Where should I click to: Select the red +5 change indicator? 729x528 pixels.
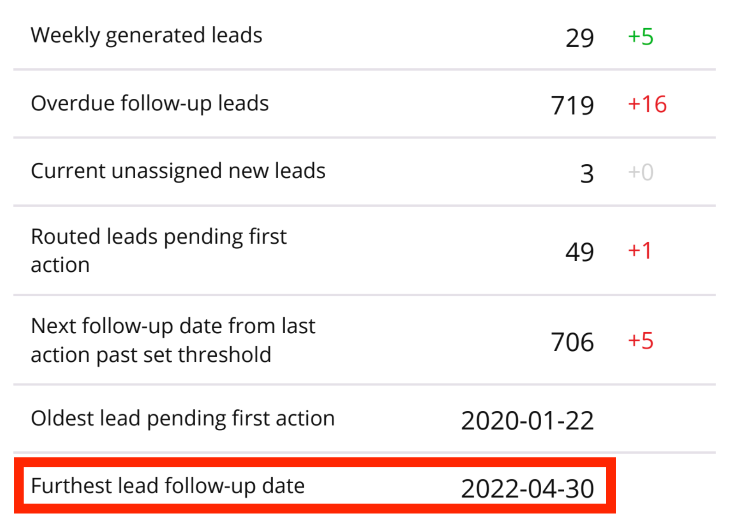(x=640, y=341)
